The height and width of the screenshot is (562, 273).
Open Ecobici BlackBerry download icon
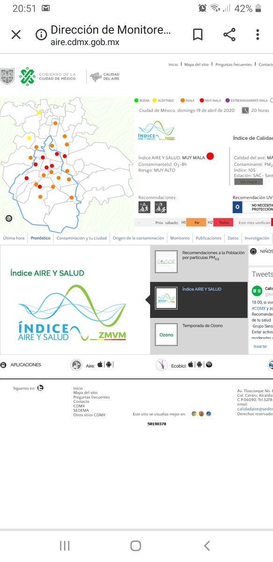pyautogui.click(x=209, y=364)
